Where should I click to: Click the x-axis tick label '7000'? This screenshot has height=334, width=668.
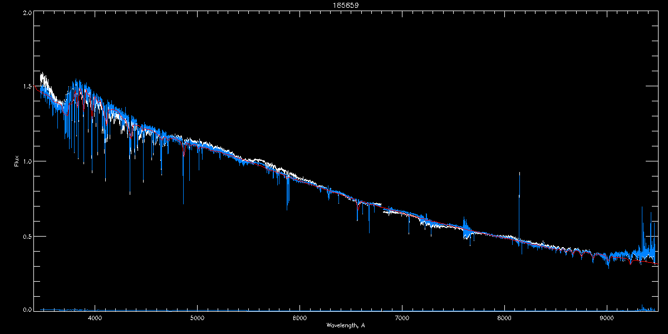coord(402,318)
